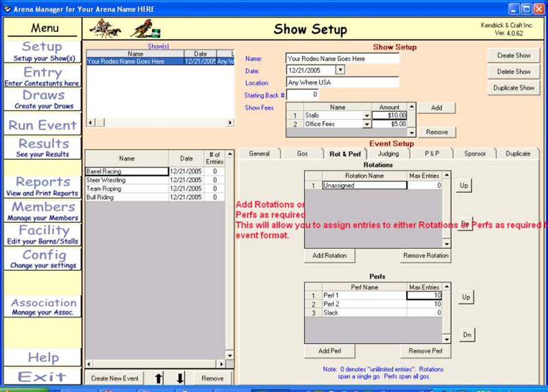Open the show Date dropdown

(x=340, y=70)
